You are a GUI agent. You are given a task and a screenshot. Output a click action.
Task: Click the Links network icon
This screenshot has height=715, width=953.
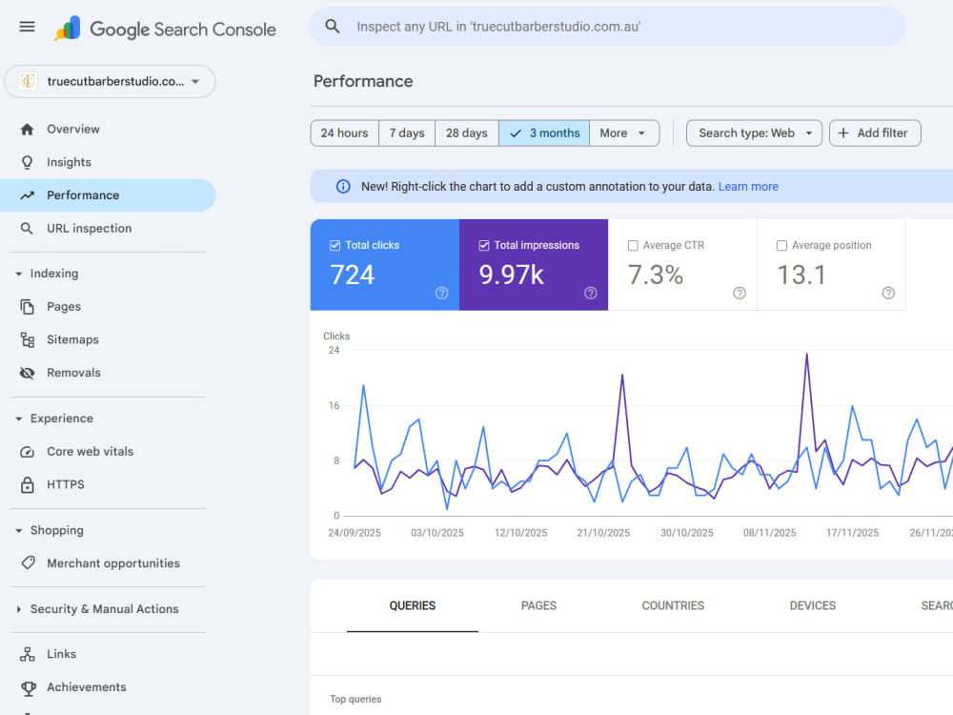click(x=27, y=654)
